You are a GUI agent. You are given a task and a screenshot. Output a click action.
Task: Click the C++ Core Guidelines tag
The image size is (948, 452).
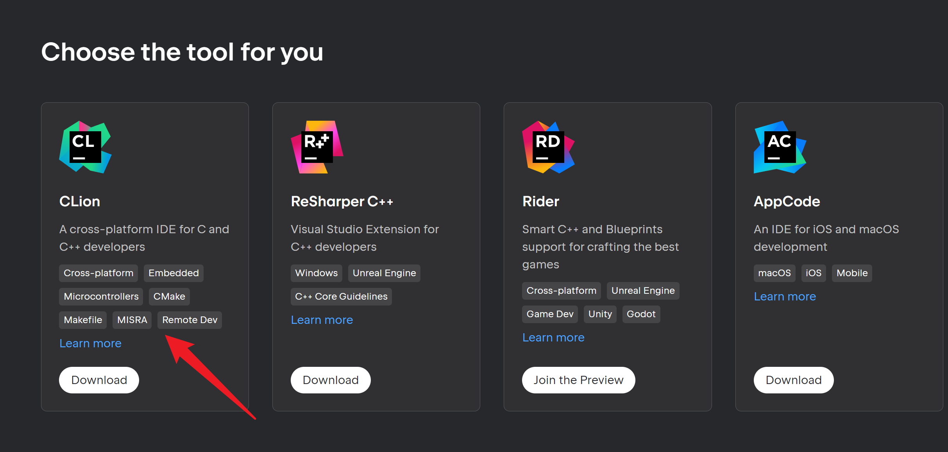[341, 297]
